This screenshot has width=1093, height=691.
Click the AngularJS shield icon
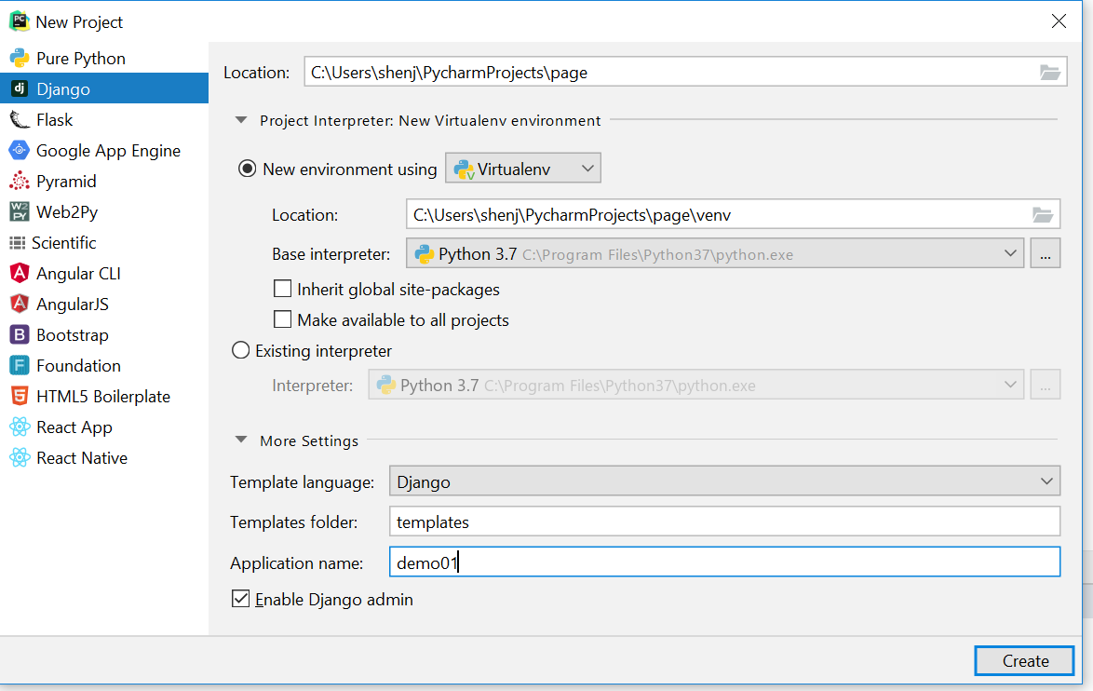pyautogui.click(x=19, y=304)
